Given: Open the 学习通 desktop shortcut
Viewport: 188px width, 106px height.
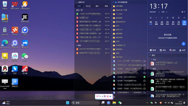Looking at the screenshot, I should pos(25,70).
